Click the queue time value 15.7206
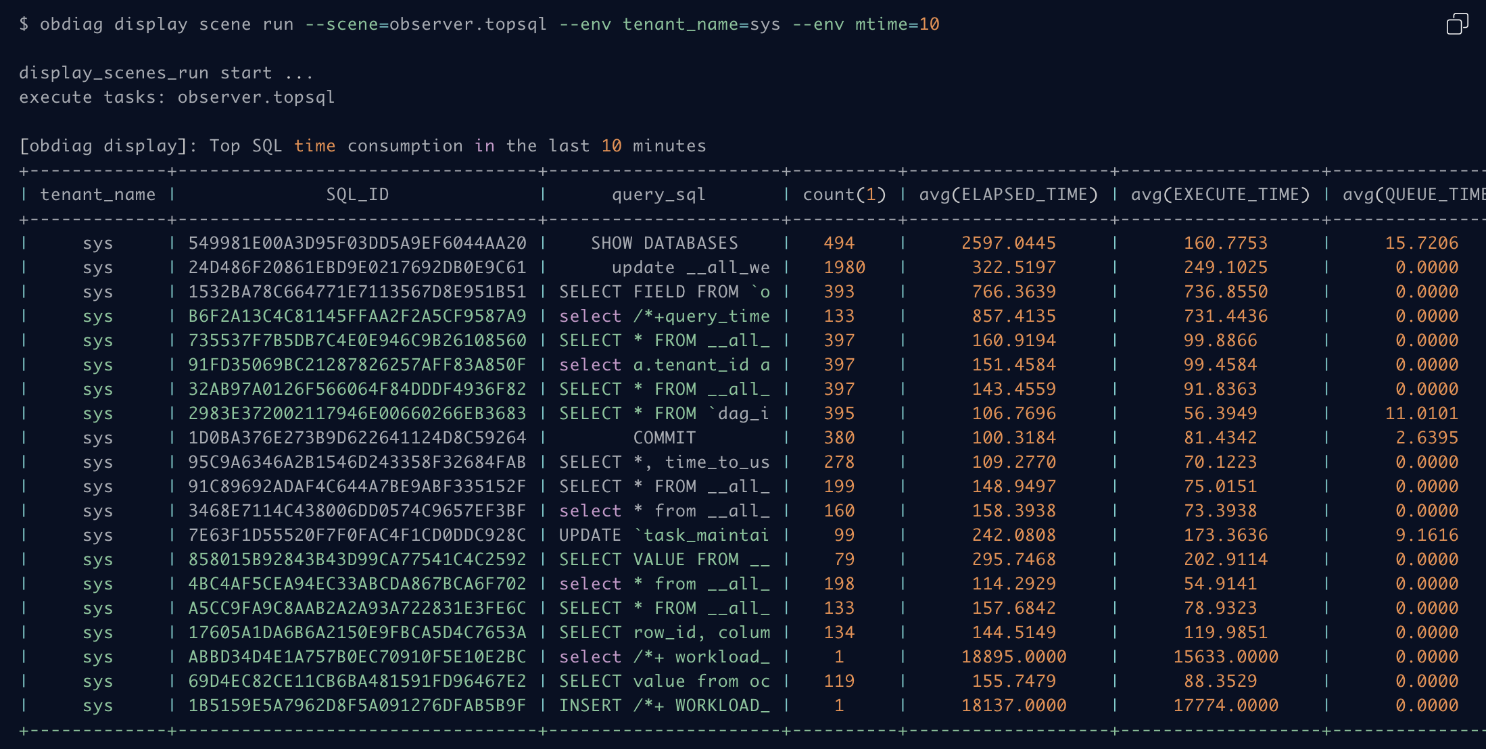 1421,243
